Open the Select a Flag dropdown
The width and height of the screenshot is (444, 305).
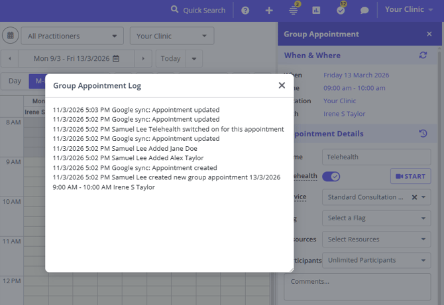tap(376, 218)
